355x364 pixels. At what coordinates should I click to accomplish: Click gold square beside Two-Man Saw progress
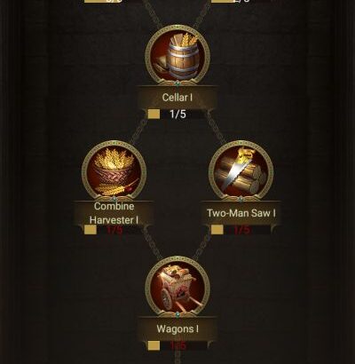point(217,230)
